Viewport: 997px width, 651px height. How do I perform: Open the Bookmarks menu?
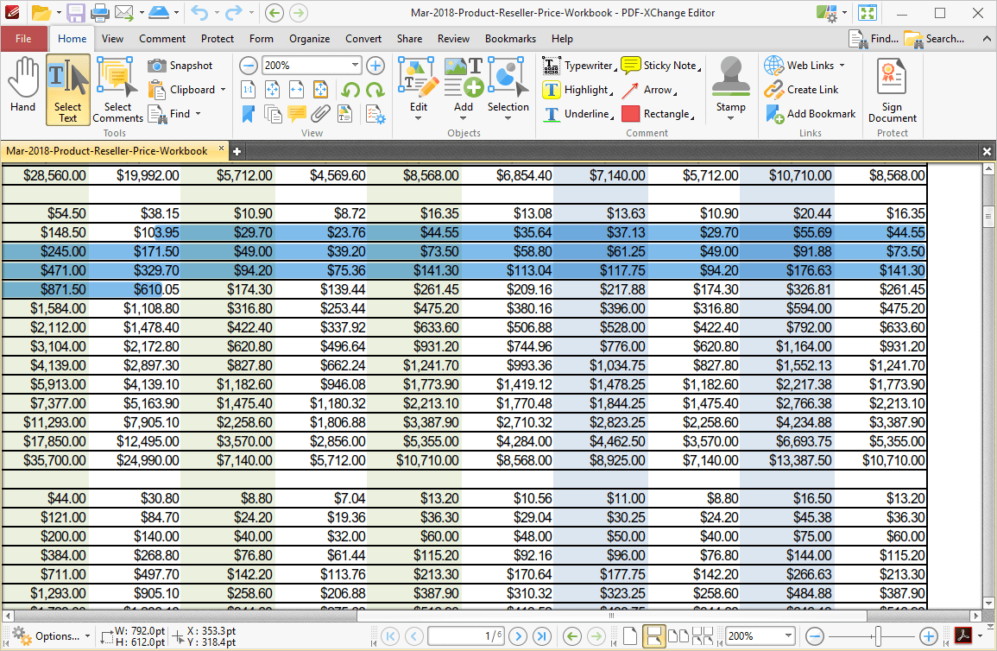click(x=510, y=39)
